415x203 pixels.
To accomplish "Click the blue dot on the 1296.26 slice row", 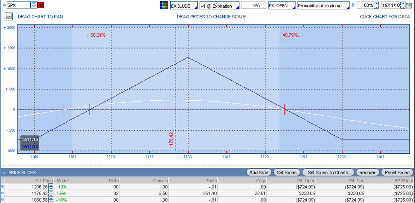I will coord(2,187).
